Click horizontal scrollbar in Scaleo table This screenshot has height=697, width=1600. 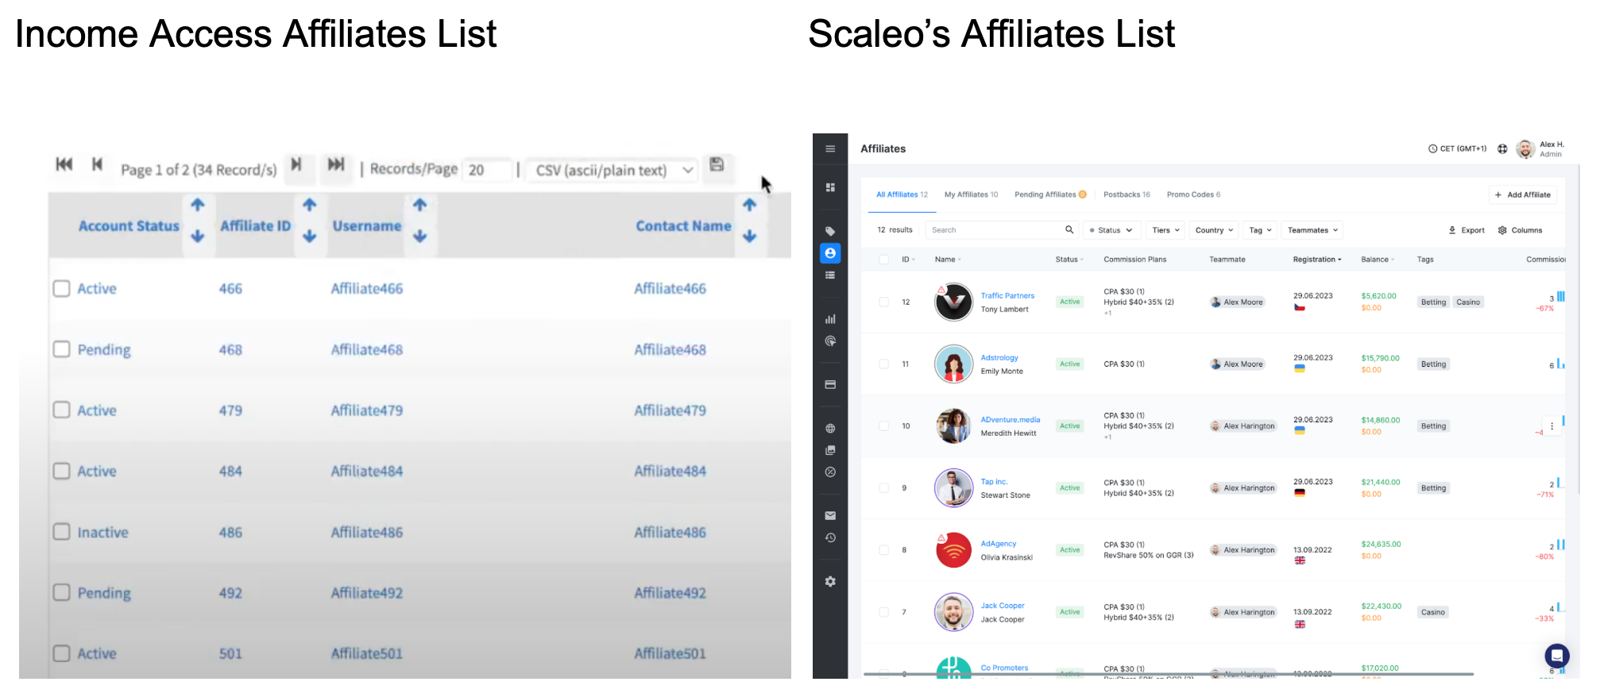point(1168,674)
